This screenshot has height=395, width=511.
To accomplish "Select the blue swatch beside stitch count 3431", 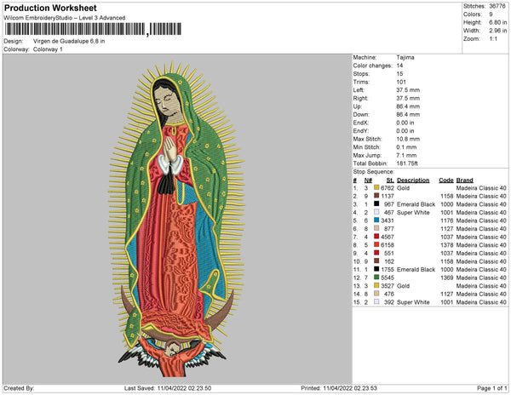I will tap(376, 220).
